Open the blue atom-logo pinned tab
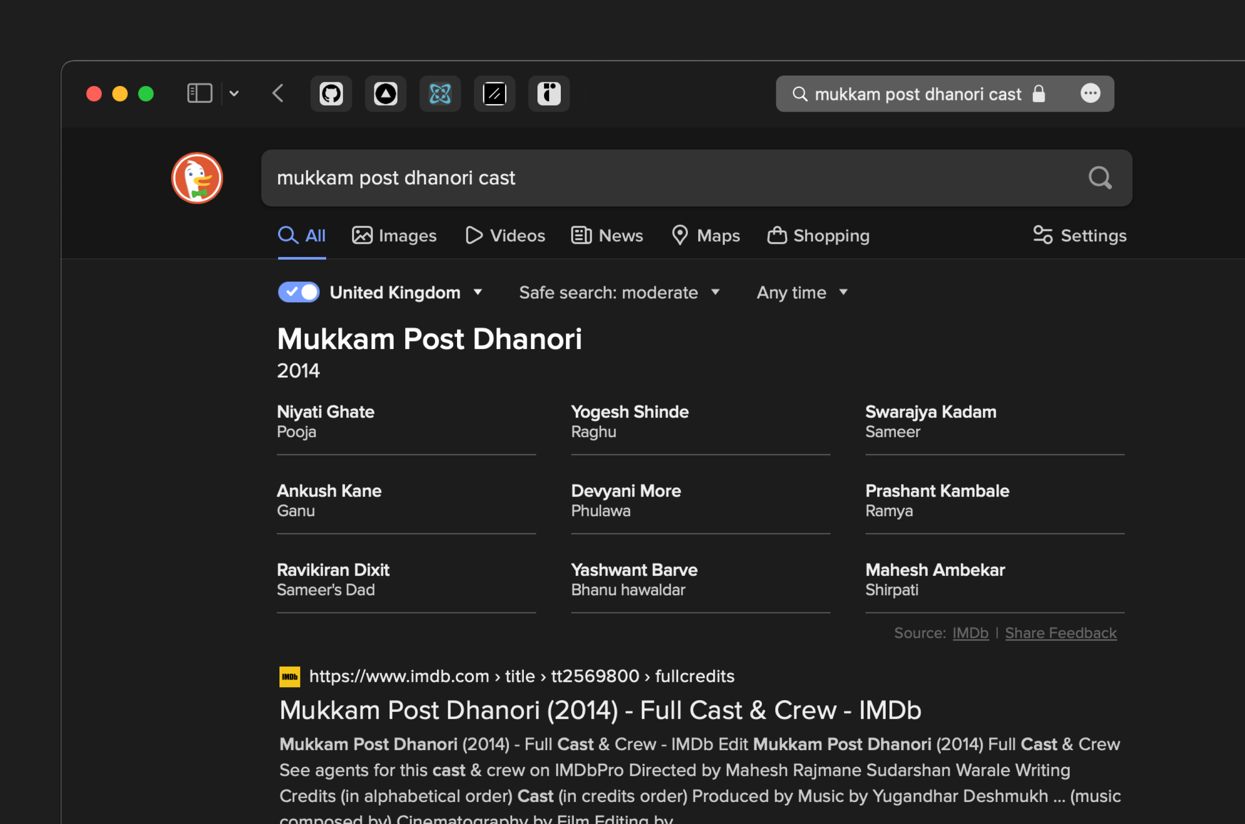 click(x=440, y=94)
